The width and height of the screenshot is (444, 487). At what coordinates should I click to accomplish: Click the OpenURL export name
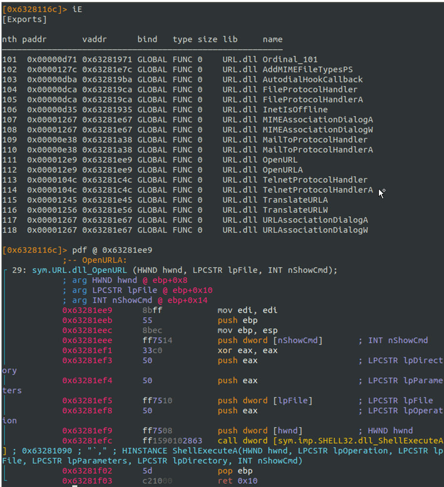(x=280, y=160)
